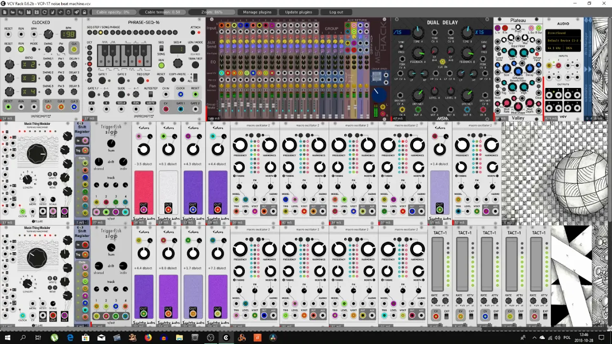Image resolution: width=612 pixels, height=344 pixels.
Task: Click the rocket icon in the toolbar
Action: tap(76, 12)
